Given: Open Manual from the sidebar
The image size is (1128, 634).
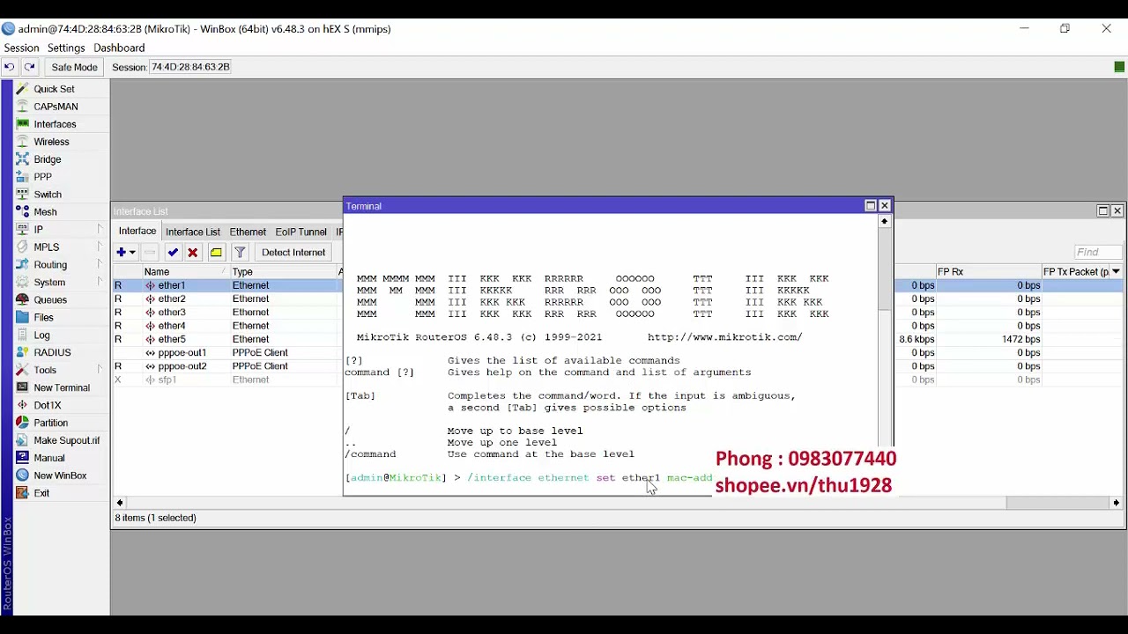Looking at the screenshot, I should point(49,458).
